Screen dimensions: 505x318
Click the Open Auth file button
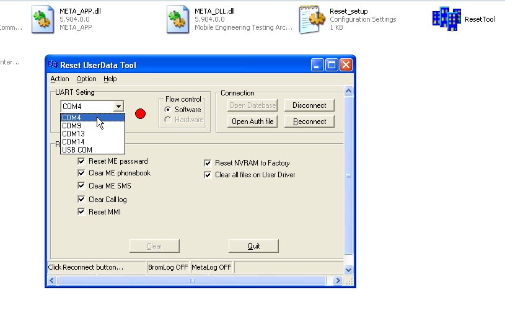click(253, 121)
